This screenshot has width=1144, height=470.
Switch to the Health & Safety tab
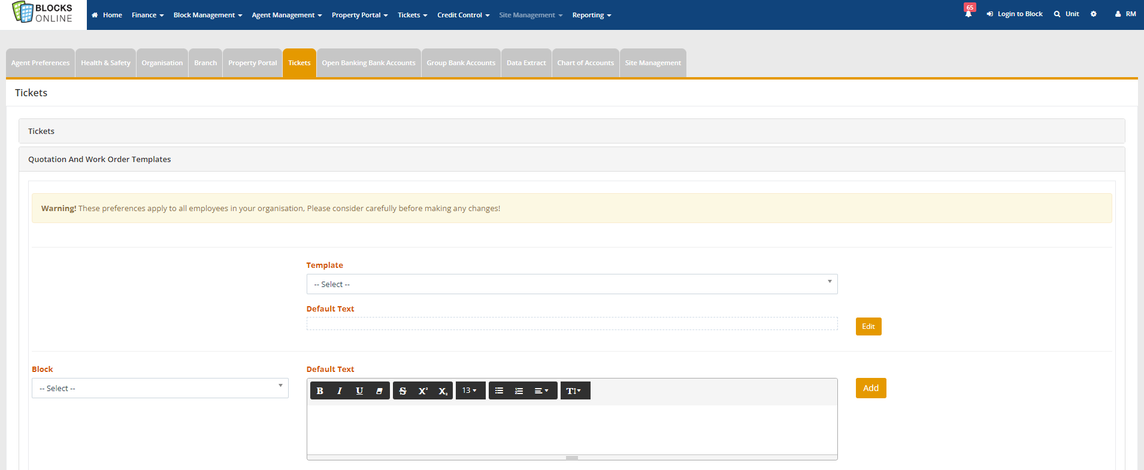coord(105,63)
